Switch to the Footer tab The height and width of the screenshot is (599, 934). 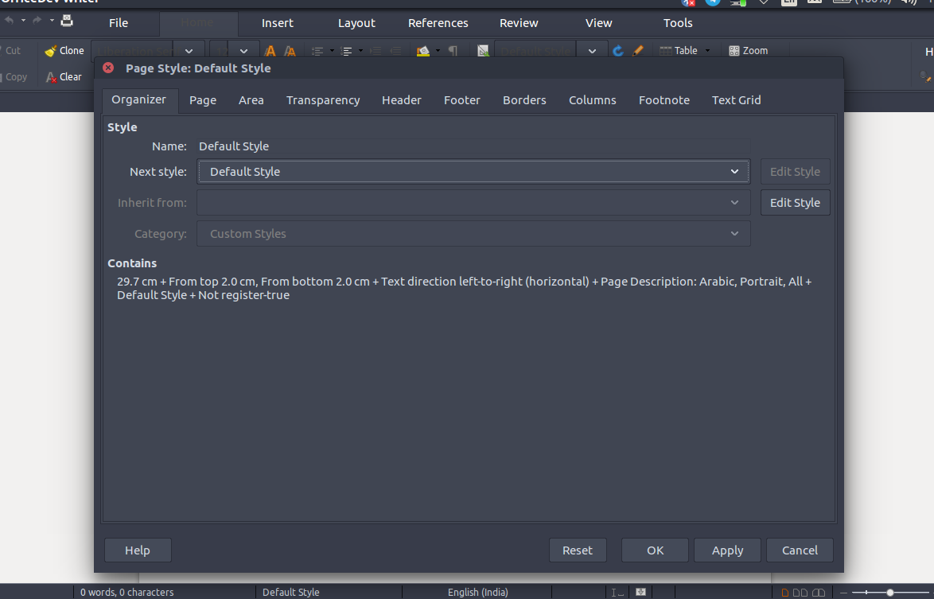click(461, 100)
